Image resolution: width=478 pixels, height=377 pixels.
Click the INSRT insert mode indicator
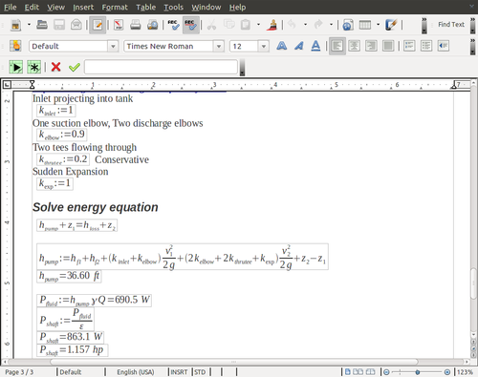(179, 372)
